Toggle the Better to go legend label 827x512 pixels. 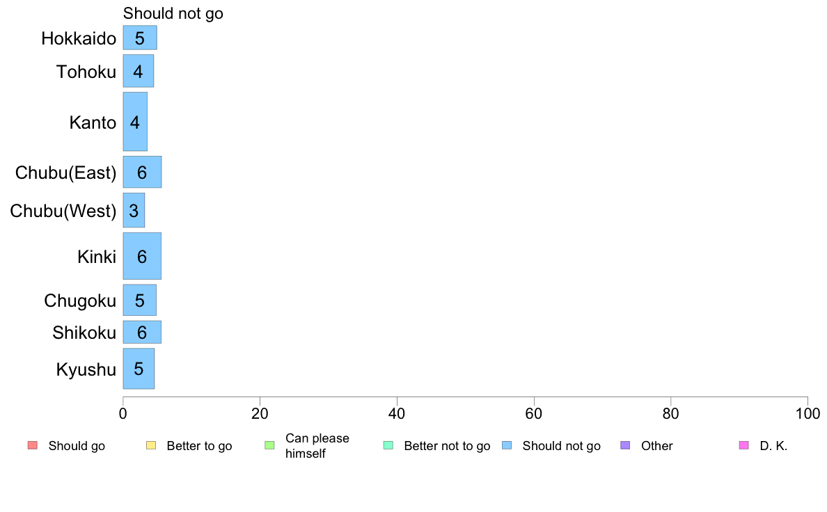pos(199,446)
